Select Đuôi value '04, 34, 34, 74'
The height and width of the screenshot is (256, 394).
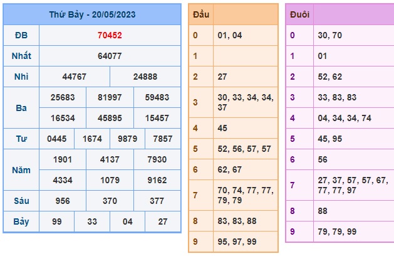click(x=345, y=118)
